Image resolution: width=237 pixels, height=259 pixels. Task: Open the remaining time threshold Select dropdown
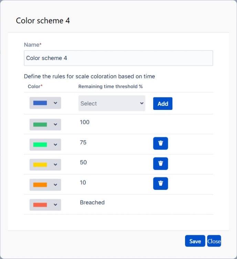[112, 103]
